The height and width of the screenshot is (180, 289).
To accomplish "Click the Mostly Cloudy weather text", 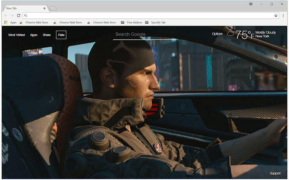I will tap(266, 32).
